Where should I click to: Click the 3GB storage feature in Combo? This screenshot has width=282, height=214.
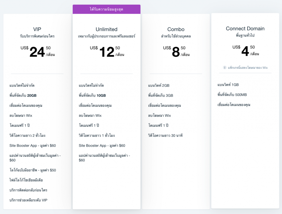[161, 95]
